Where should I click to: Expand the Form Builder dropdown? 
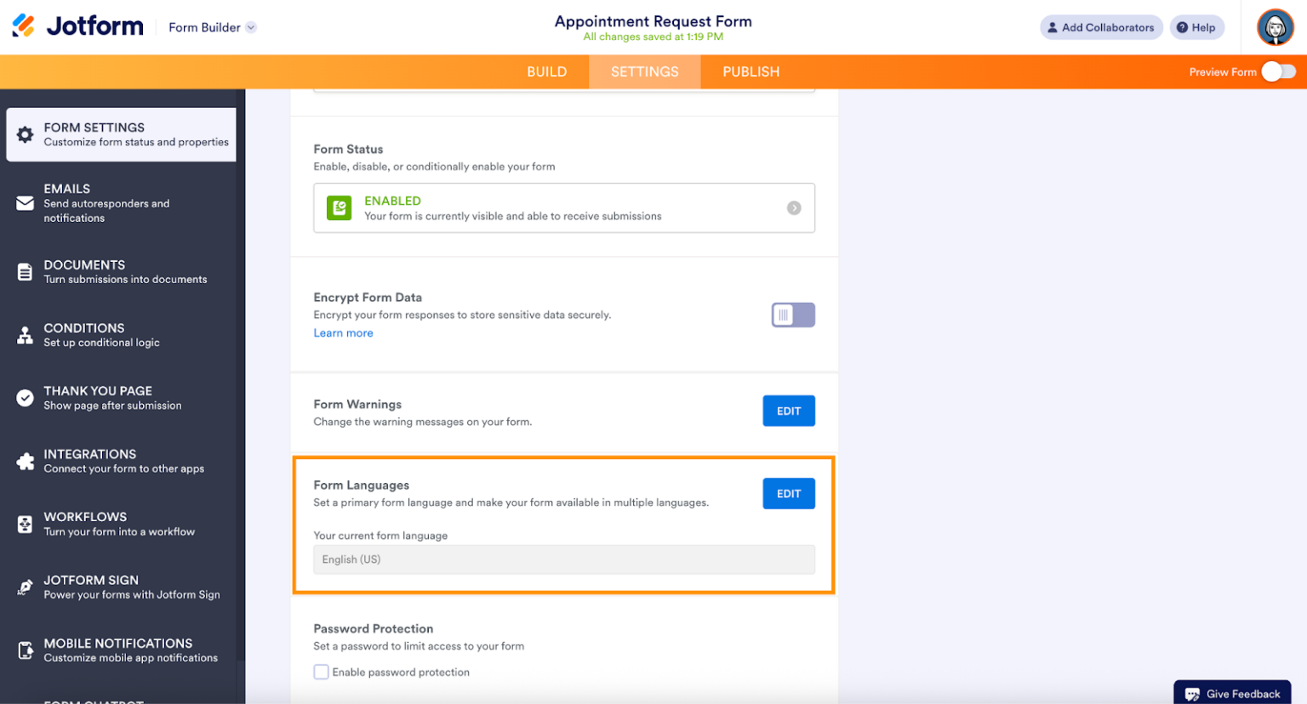[x=210, y=26]
